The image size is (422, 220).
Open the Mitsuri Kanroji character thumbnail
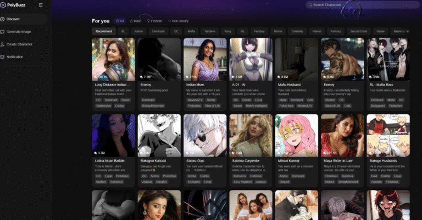coord(297,136)
